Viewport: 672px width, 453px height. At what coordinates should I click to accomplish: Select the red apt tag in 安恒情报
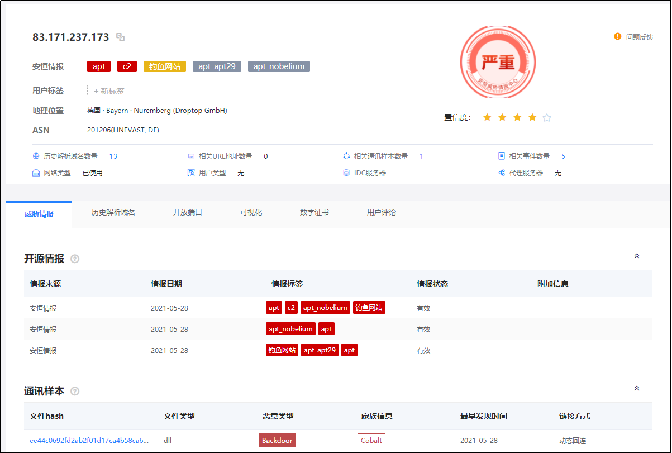99,66
